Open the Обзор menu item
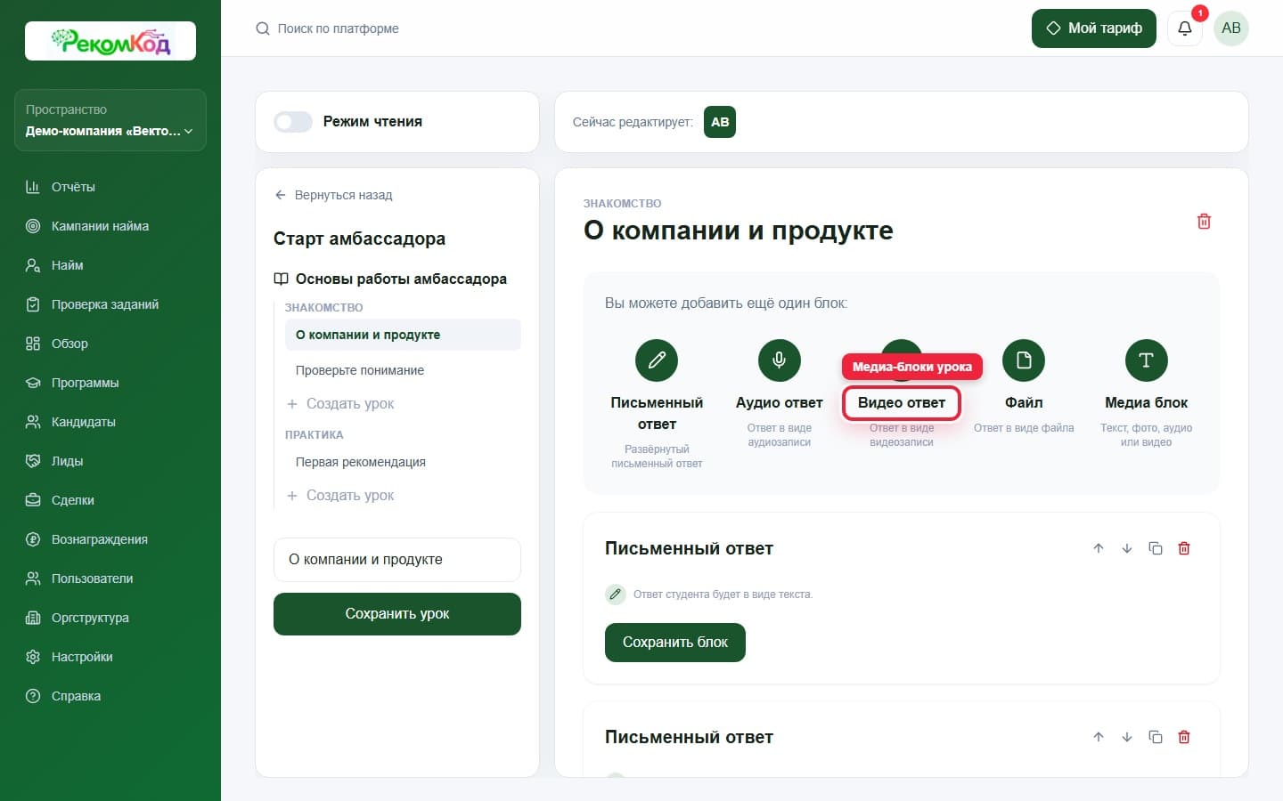The width and height of the screenshot is (1283, 801). (110, 344)
